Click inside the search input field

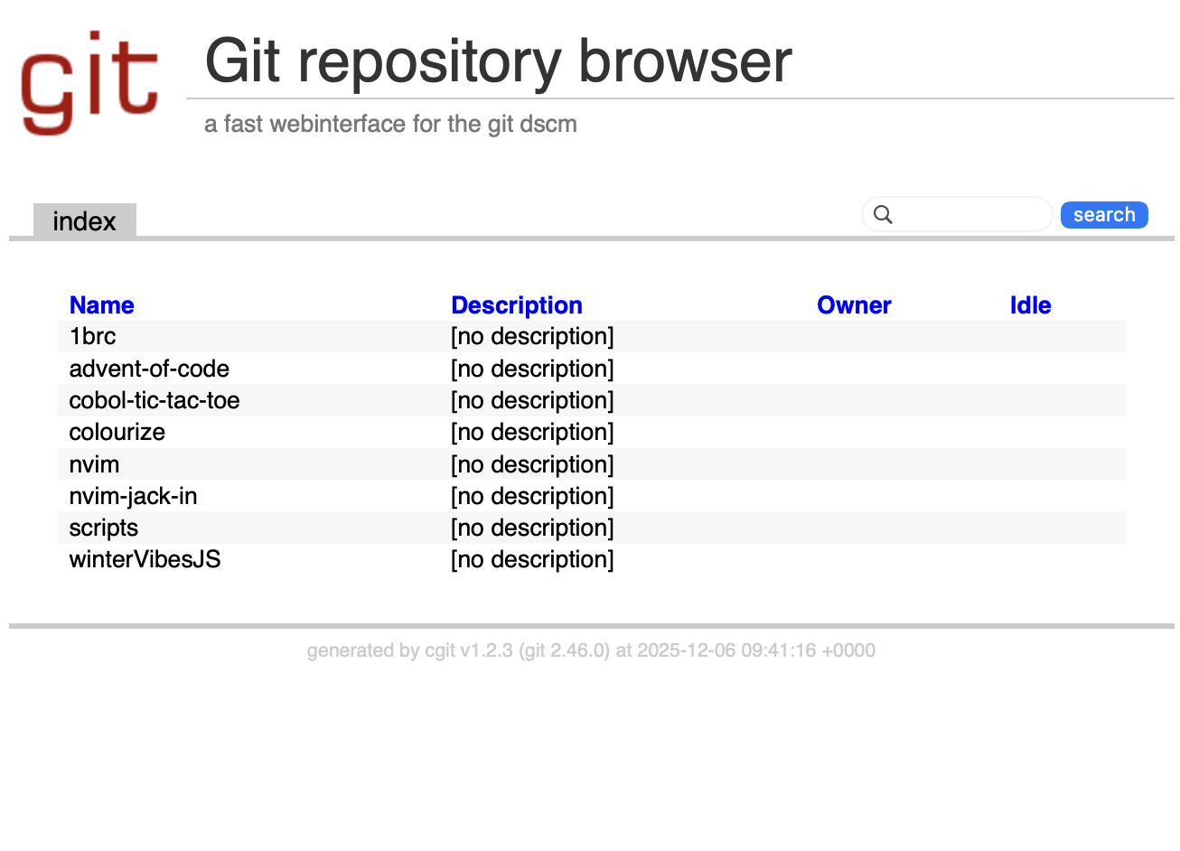[x=971, y=215]
